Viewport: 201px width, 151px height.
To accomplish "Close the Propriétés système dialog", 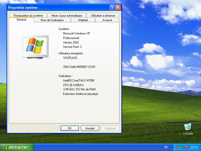I will (118, 8).
